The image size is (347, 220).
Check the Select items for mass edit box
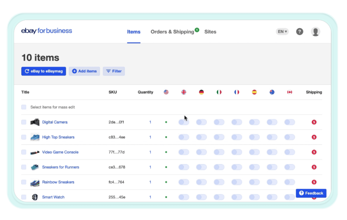pos(24,107)
